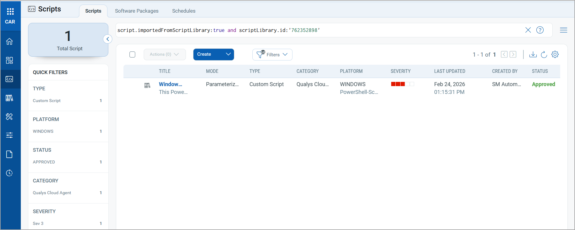Screen dimensions: 575x230
Task: Open the app picker grid icon
Action: [10, 11]
